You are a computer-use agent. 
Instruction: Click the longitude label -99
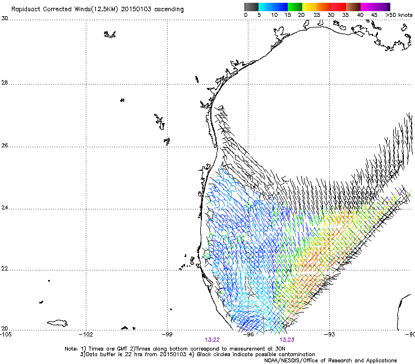coord(167,334)
